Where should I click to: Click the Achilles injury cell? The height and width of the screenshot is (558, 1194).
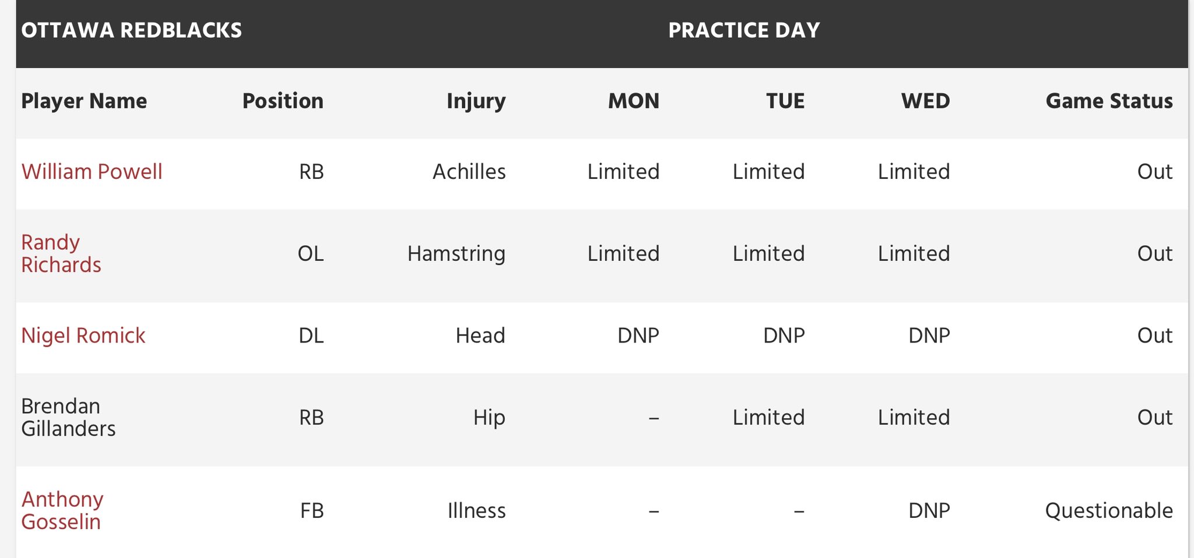point(469,172)
